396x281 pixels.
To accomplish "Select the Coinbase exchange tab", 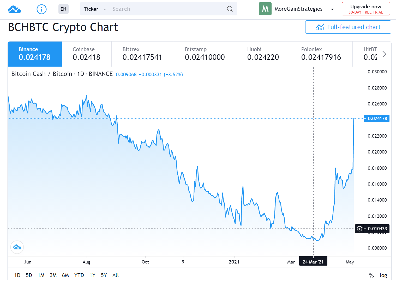I will coord(87,54).
